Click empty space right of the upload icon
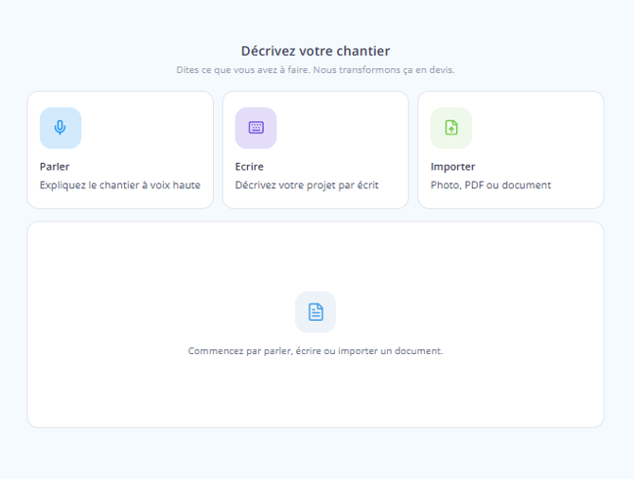634x479 pixels. 535,128
